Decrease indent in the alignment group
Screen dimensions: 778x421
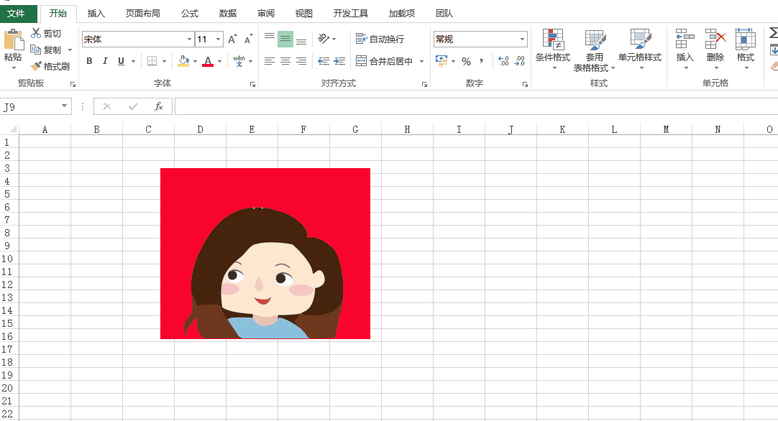pos(324,61)
